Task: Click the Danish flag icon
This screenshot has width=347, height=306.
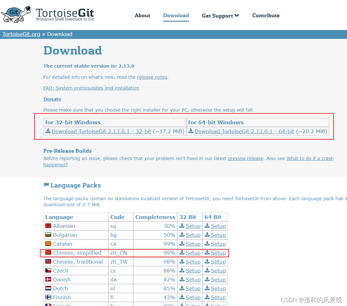Action: pyautogui.click(x=48, y=279)
